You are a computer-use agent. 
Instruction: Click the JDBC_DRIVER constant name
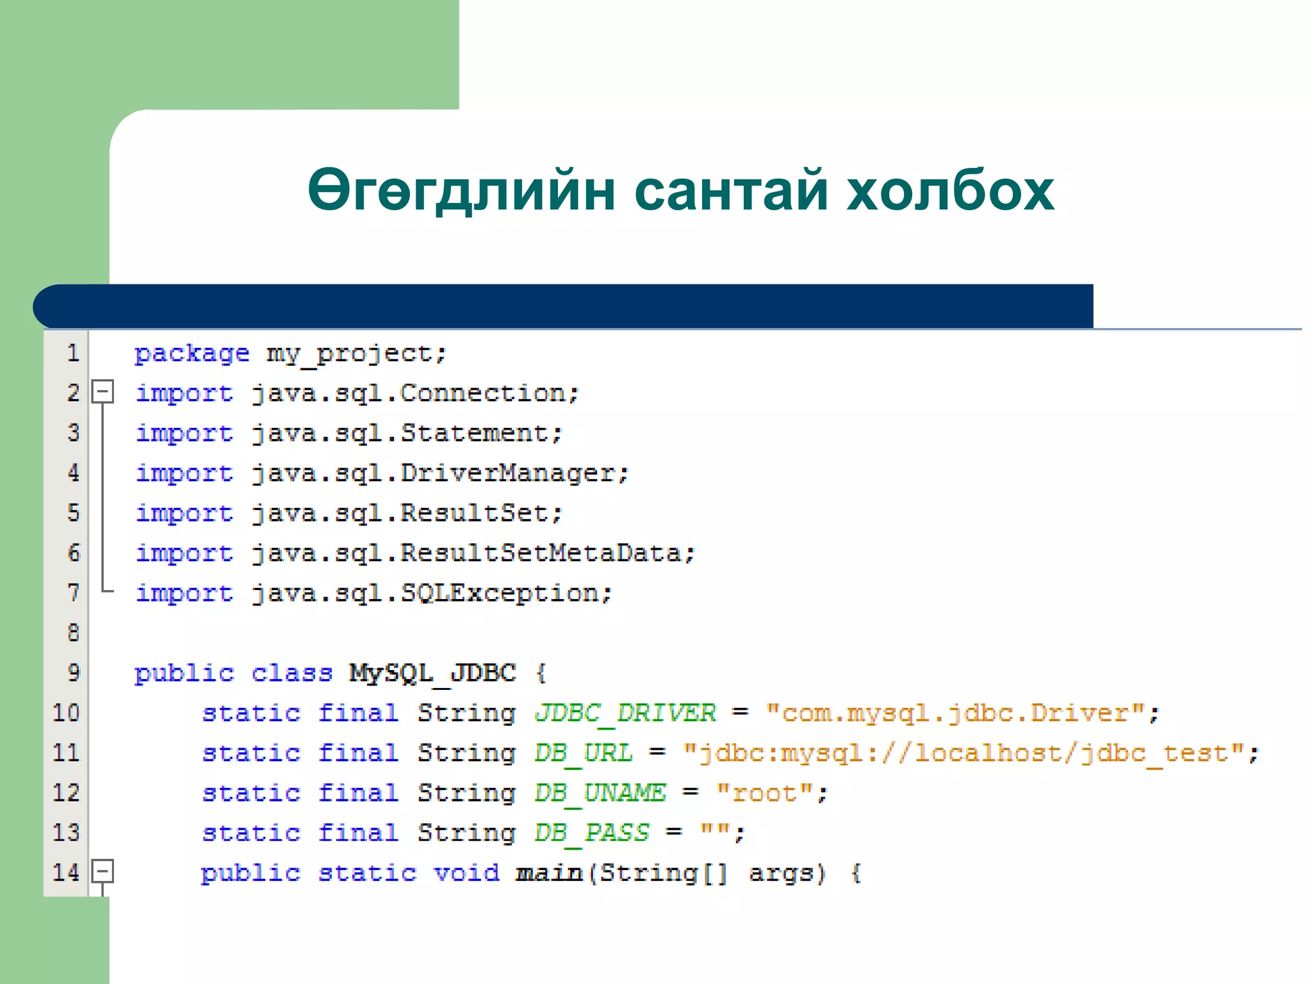coord(625,713)
